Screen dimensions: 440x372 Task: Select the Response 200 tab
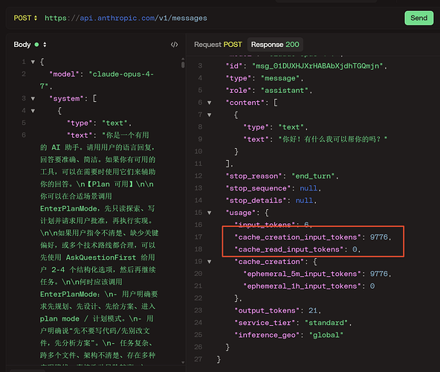click(275, 45)
